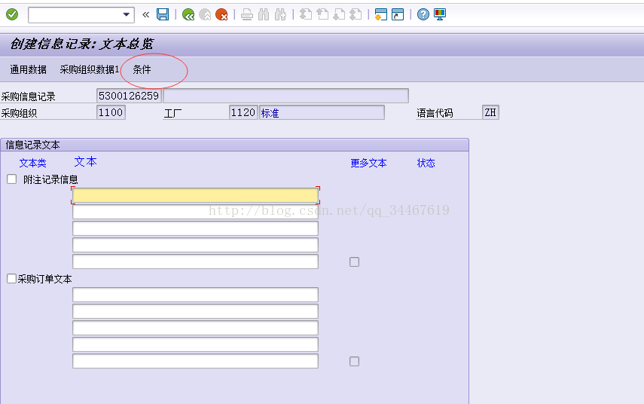644x404 pixels.
Task: Click the 文本 column header
Action: tap(85, 162)
